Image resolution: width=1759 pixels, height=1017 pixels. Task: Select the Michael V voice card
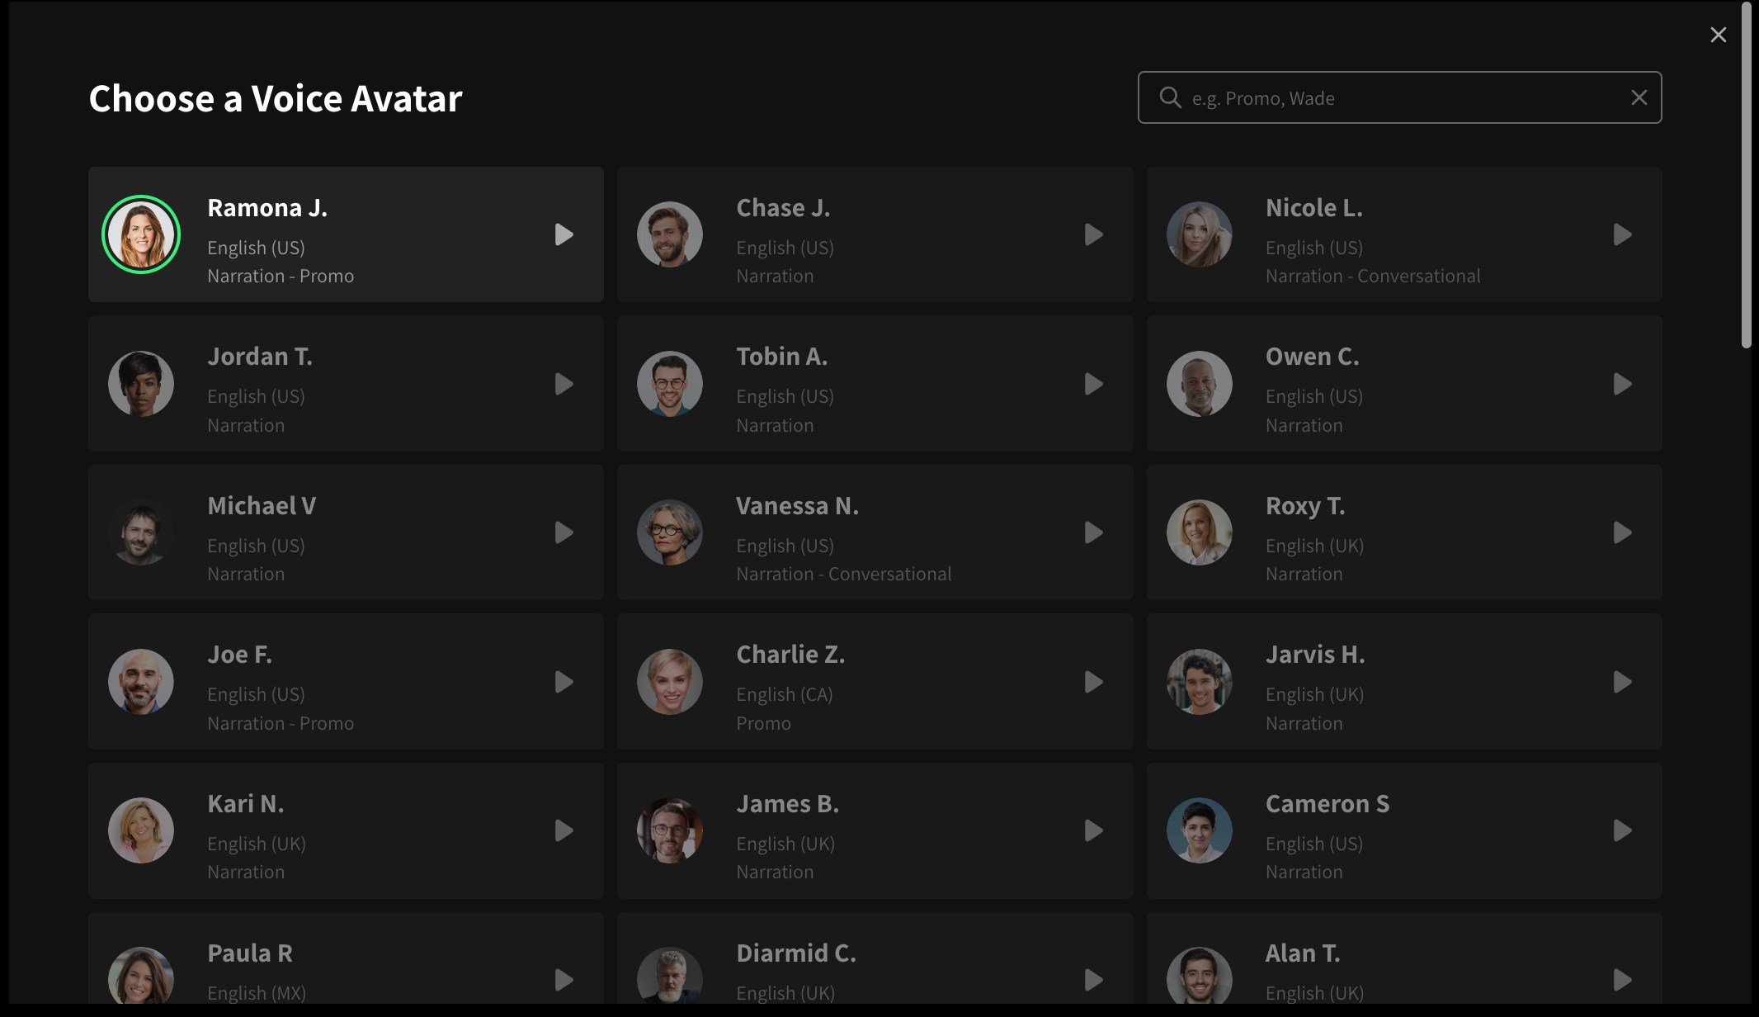[x=346, y=532]
